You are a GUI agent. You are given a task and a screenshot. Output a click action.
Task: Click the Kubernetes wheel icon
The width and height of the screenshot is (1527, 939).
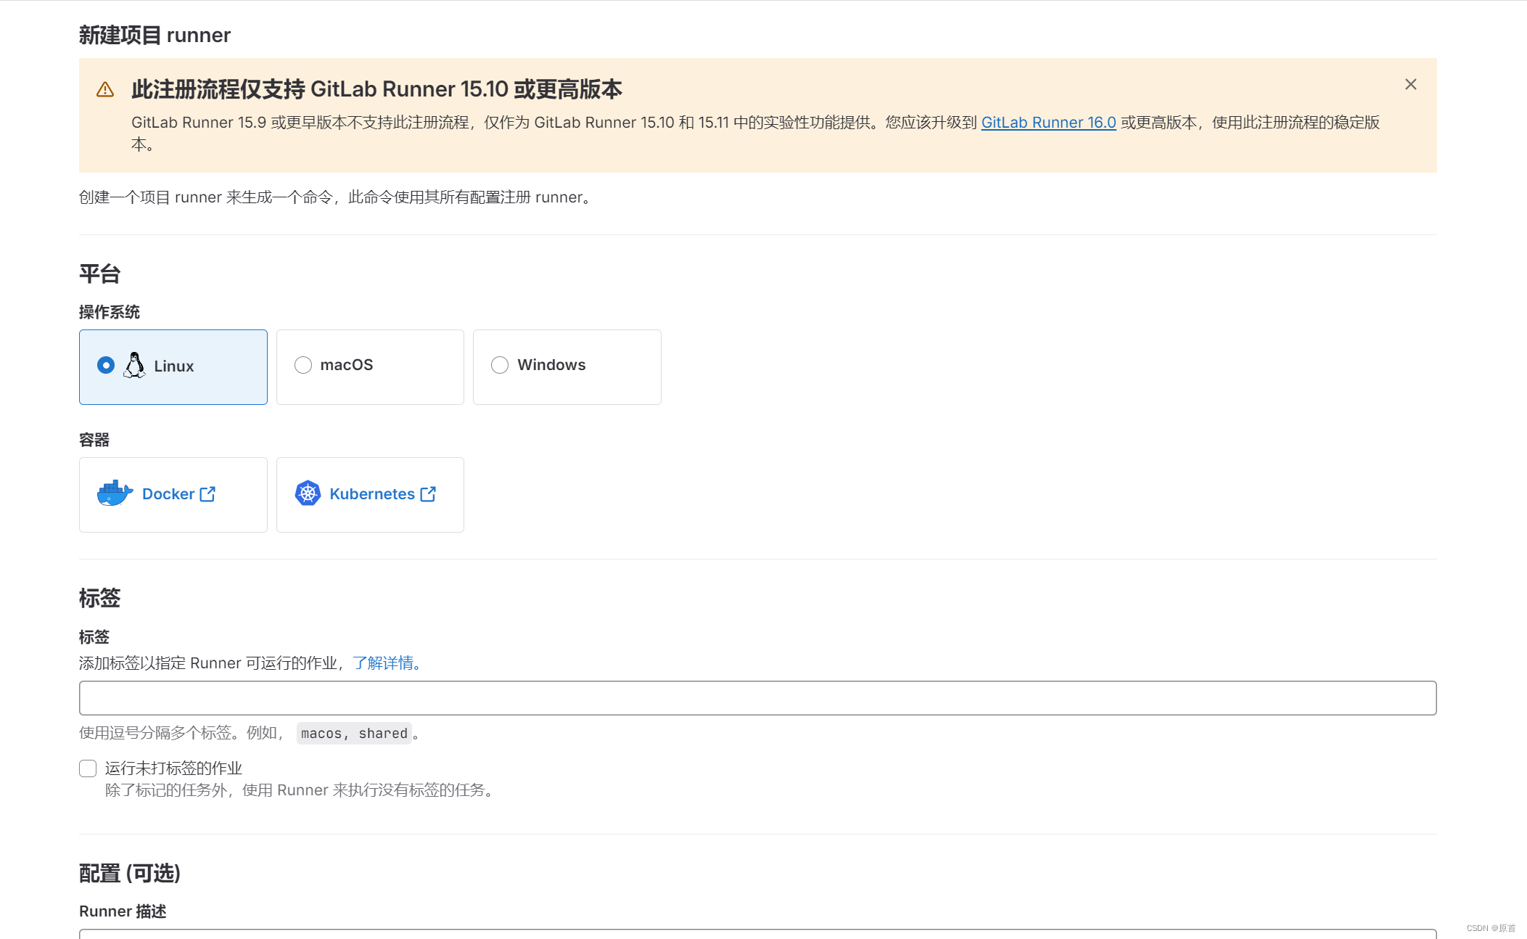pyautogui.click(x=309, y=493)
